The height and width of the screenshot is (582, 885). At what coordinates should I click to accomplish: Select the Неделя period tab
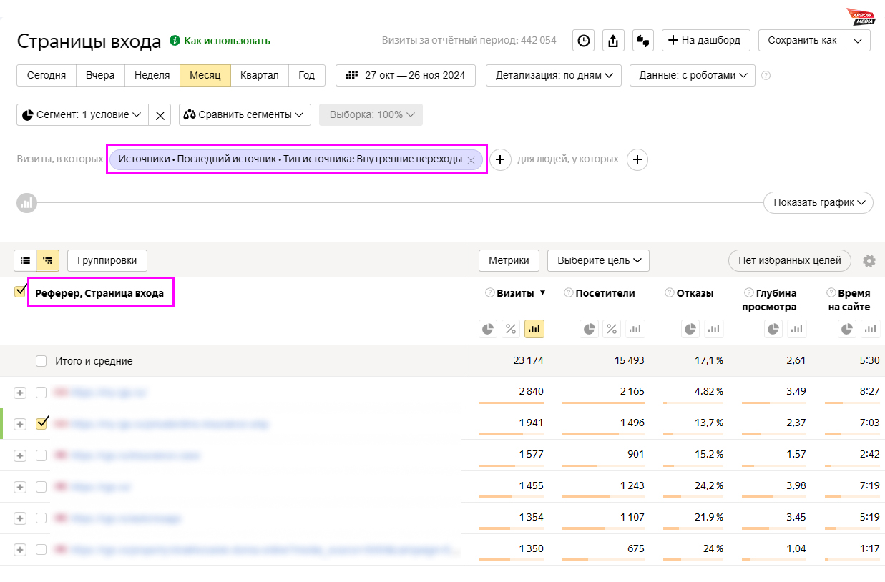pyautogui.click(x=152, y=75)
